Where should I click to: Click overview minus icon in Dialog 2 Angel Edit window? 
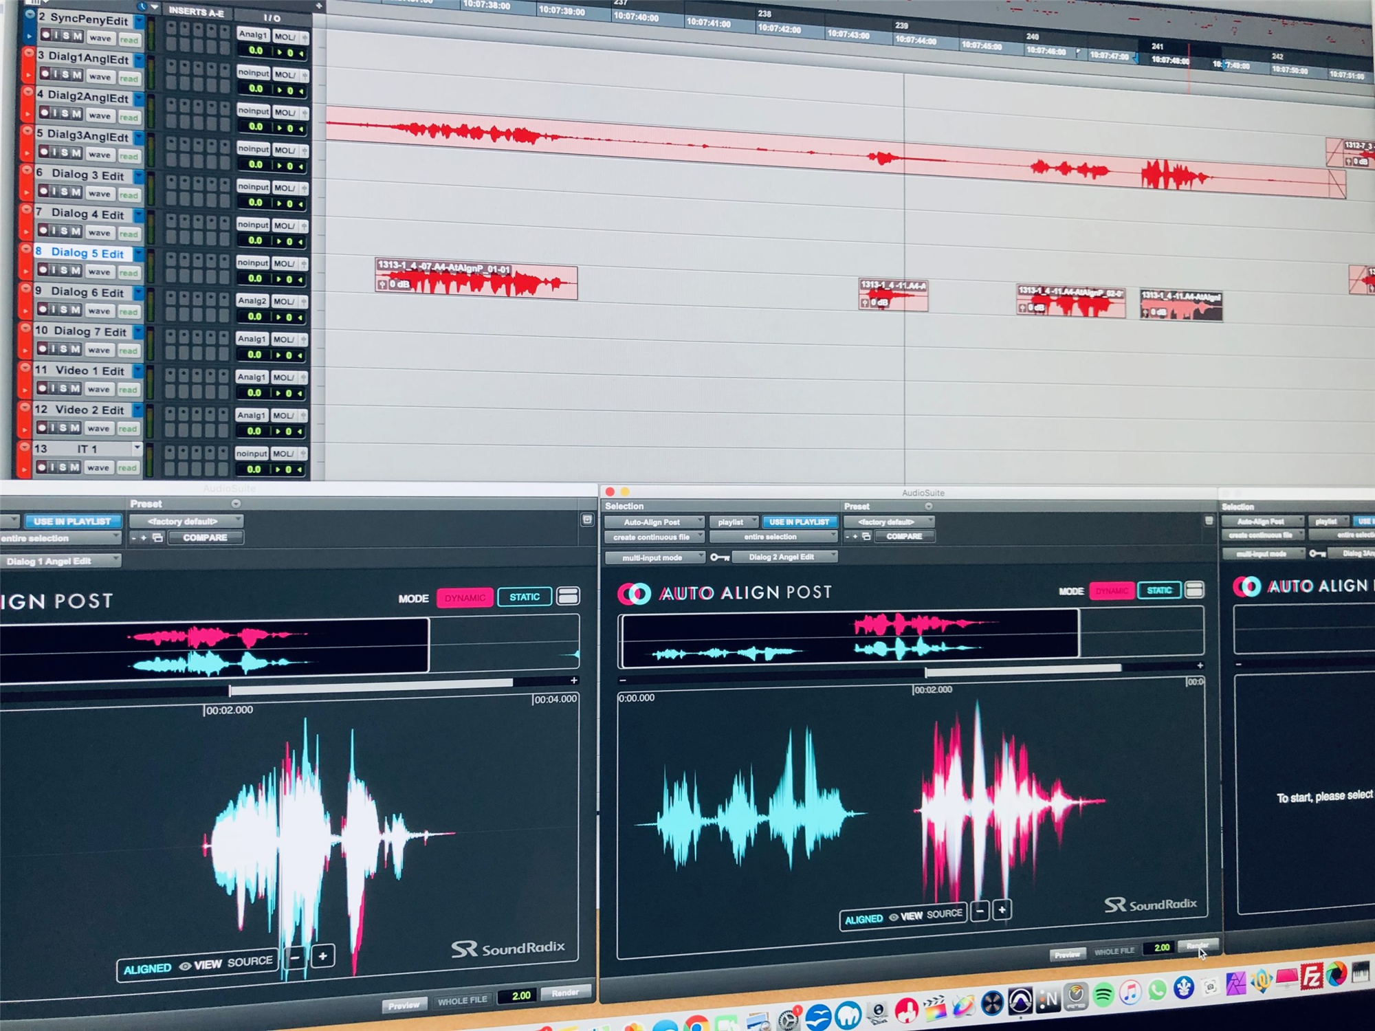622,680
